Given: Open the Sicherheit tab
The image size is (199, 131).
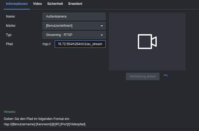Looking at the screenshot, I should [55, 4].
